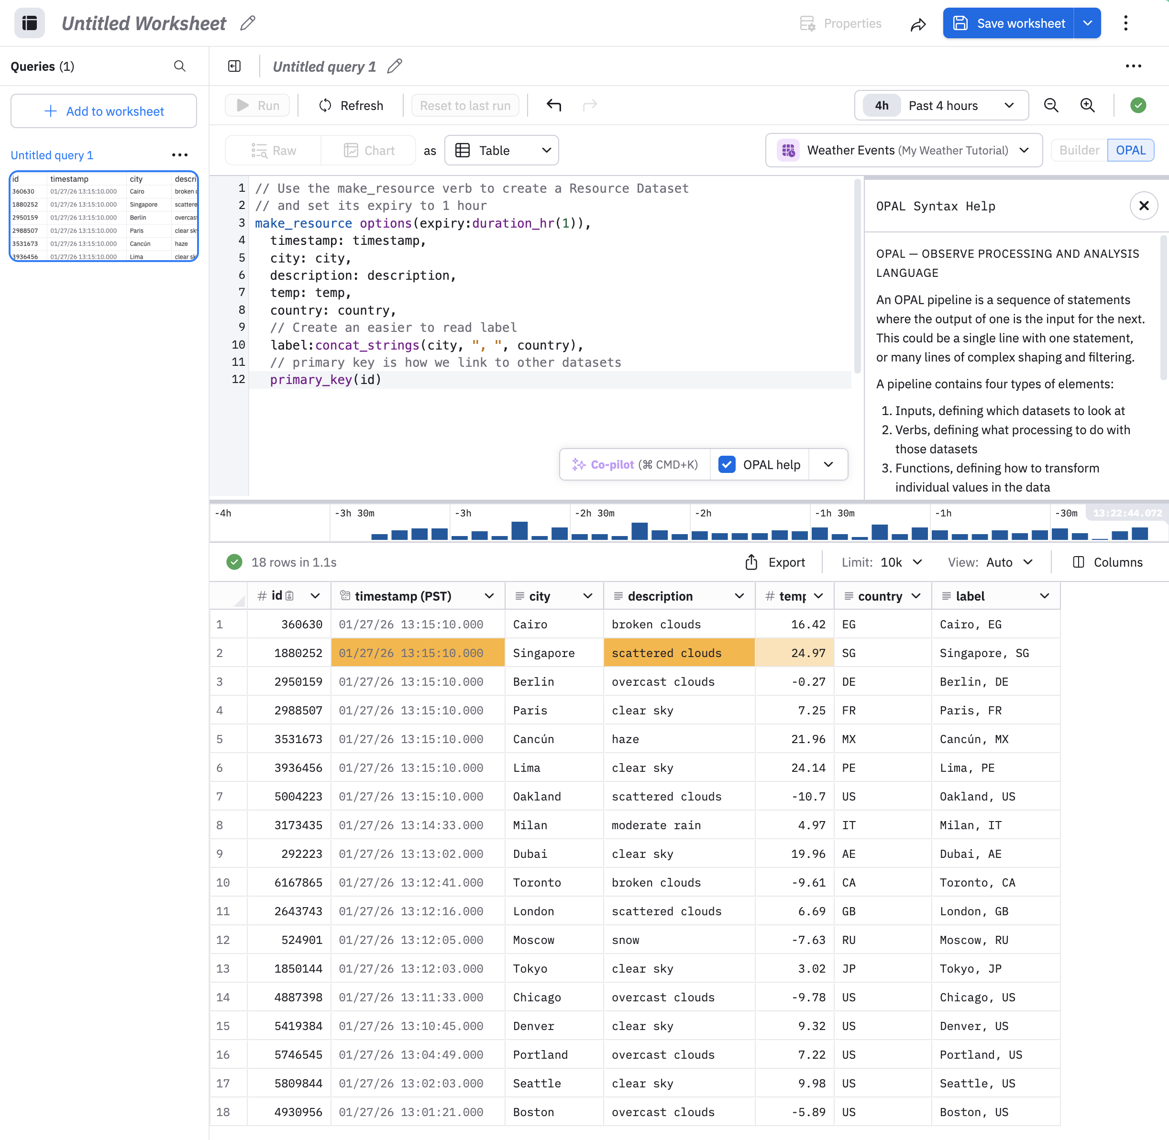Zoom in the time range
This screenshot has height=1140, width=1169.
[1088, 105]
